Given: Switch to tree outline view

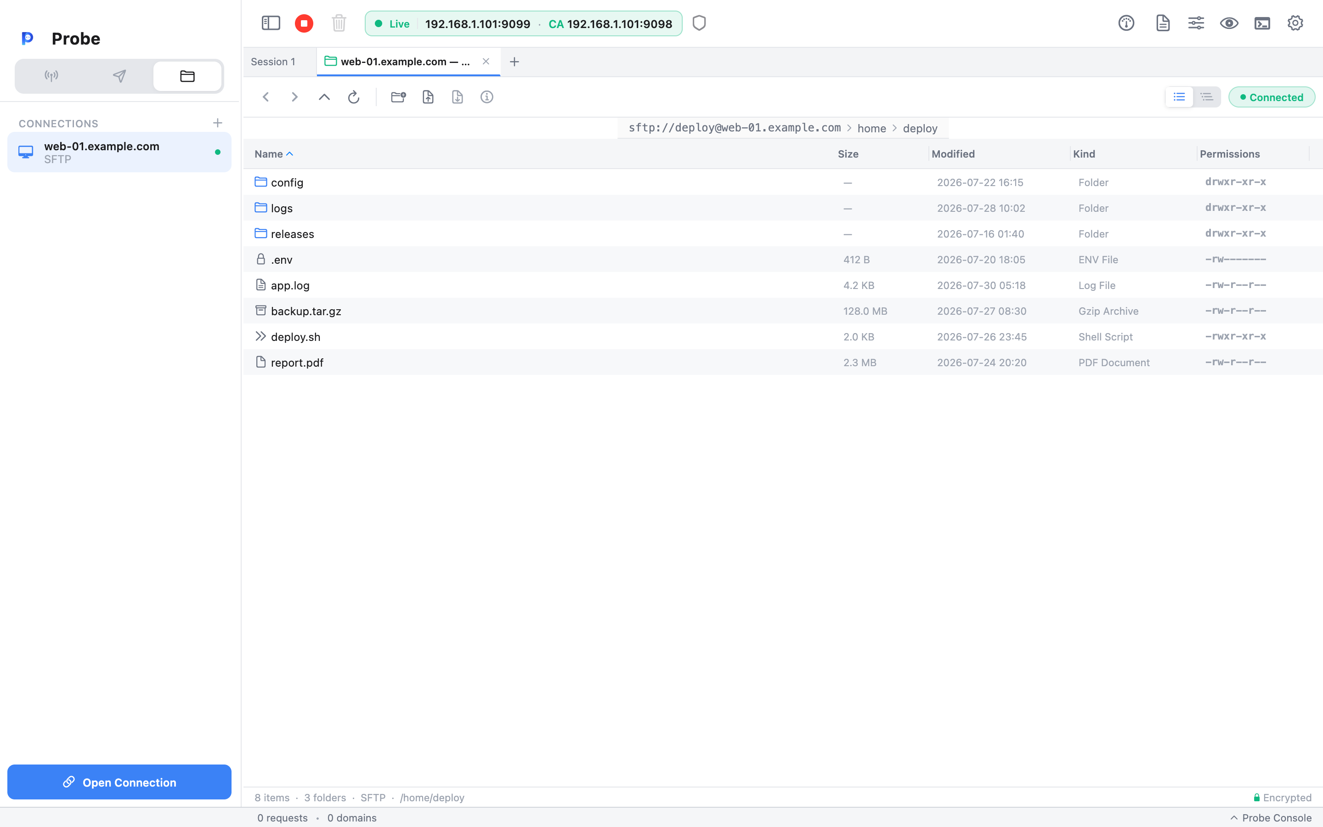Looking at the screenshot, I should click(1207, 97).
